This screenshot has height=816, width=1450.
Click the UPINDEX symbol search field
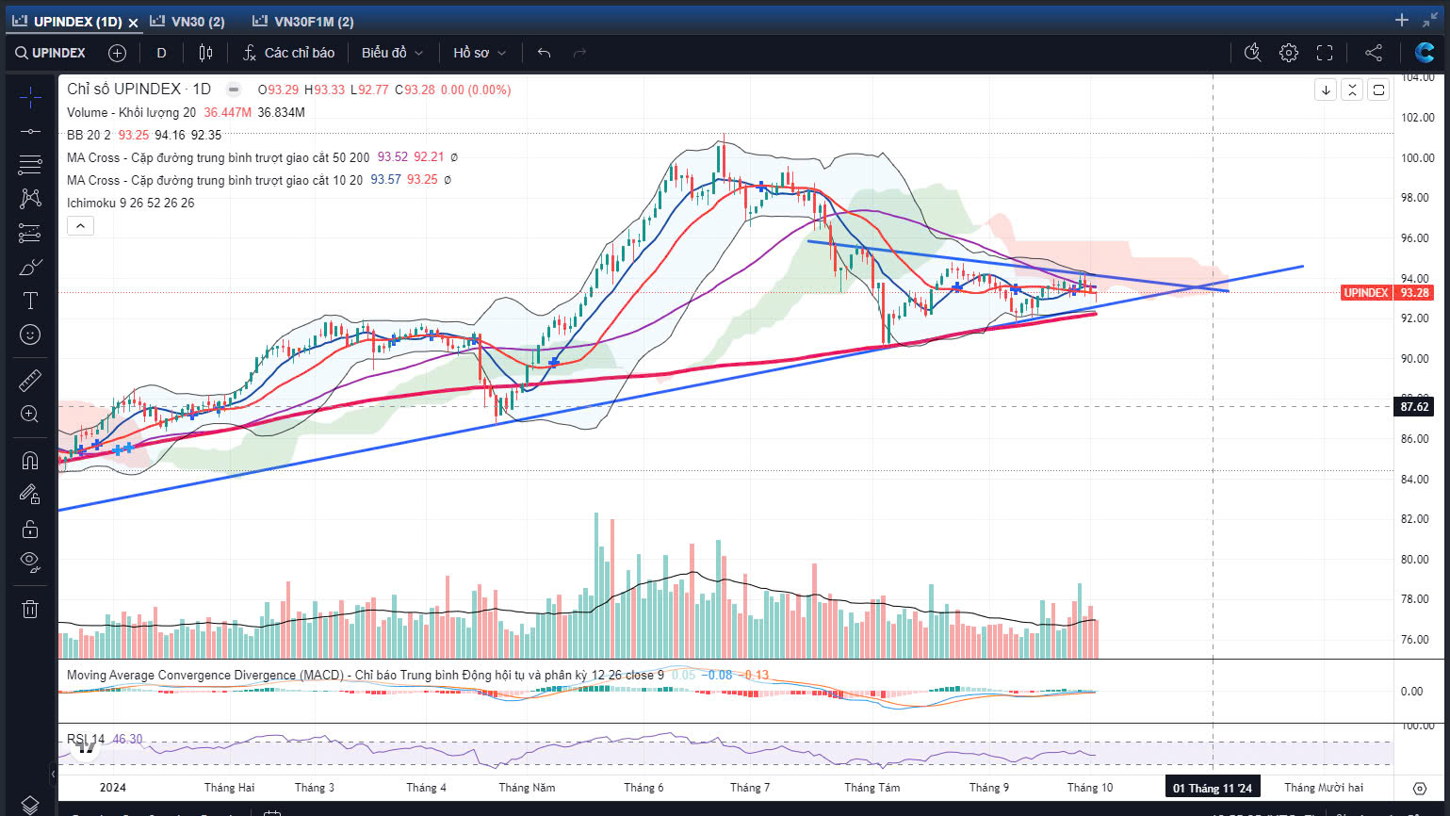(x=50, y=53)
